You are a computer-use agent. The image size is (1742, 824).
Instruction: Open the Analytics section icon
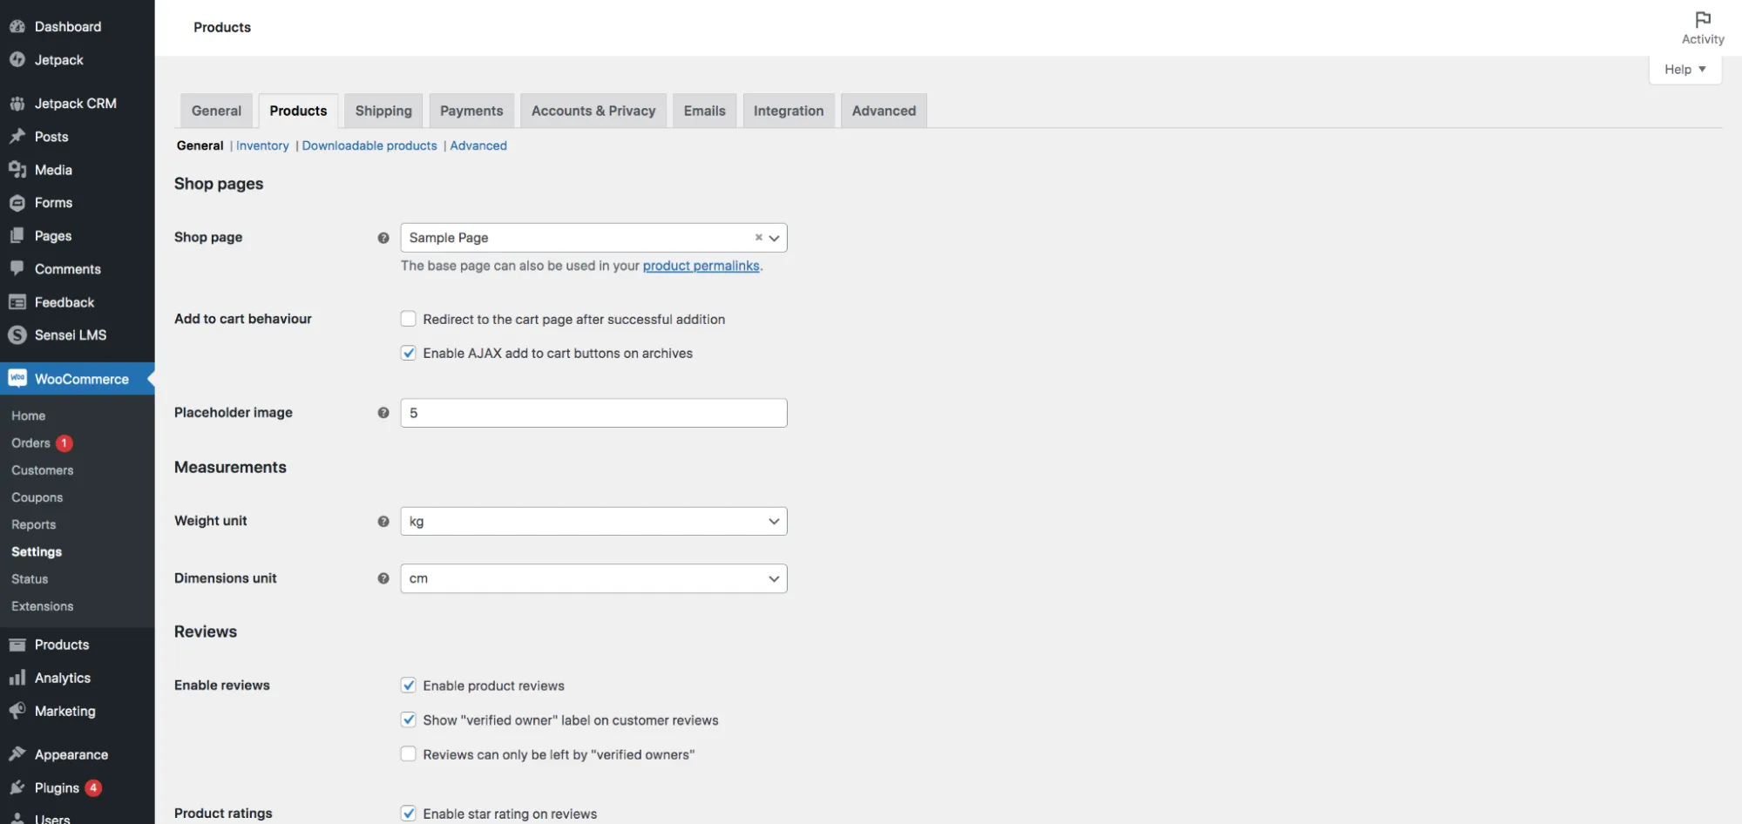click(18, 678)
